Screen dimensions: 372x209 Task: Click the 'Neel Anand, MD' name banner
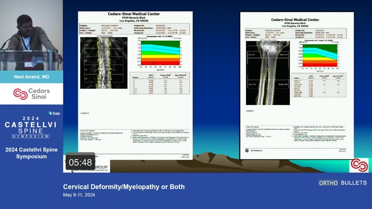click(x=31, y=77)
